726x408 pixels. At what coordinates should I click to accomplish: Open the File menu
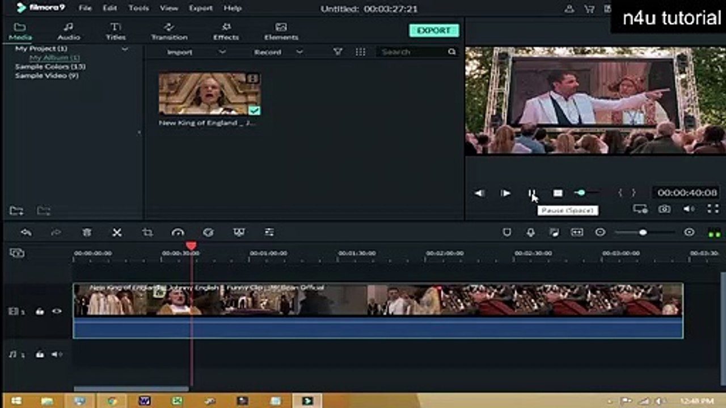[85, 8]
